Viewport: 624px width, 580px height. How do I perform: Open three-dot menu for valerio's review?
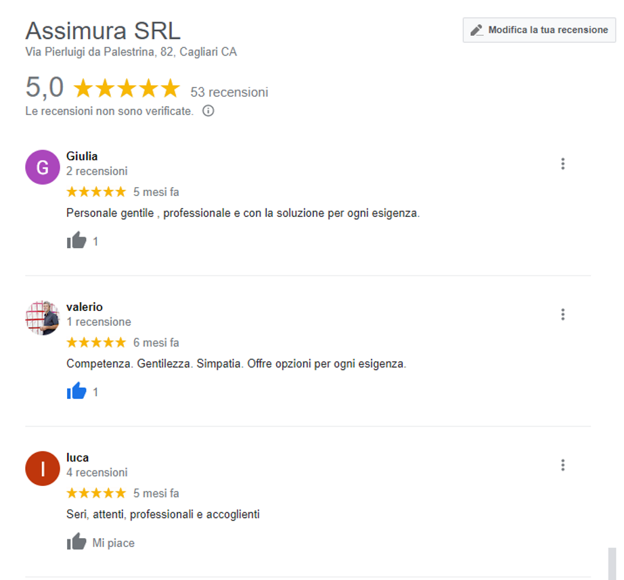coord(562,314)
